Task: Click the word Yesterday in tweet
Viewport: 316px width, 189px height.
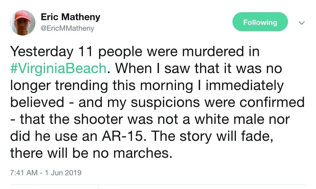Action: coord(41,52)
